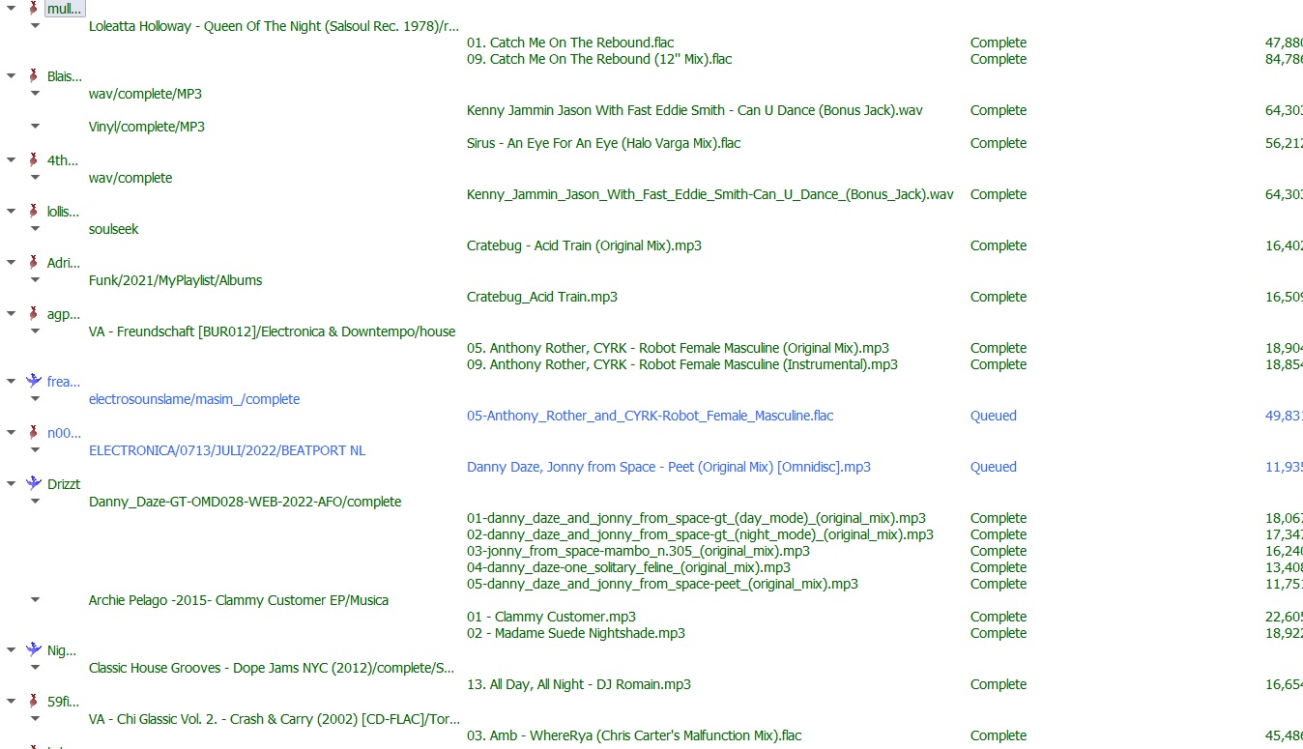Select the wav/complete/MP3 folder row
The image size is (1303, 749).
point(145,94)
